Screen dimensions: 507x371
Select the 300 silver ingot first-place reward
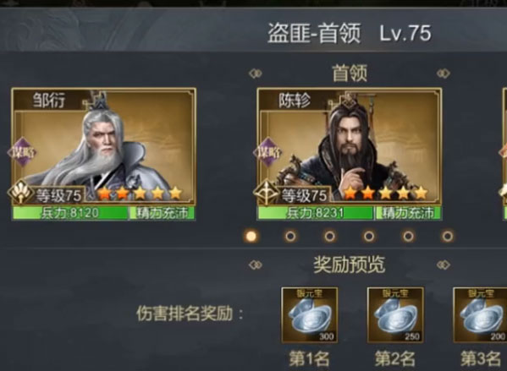[310, 315]
